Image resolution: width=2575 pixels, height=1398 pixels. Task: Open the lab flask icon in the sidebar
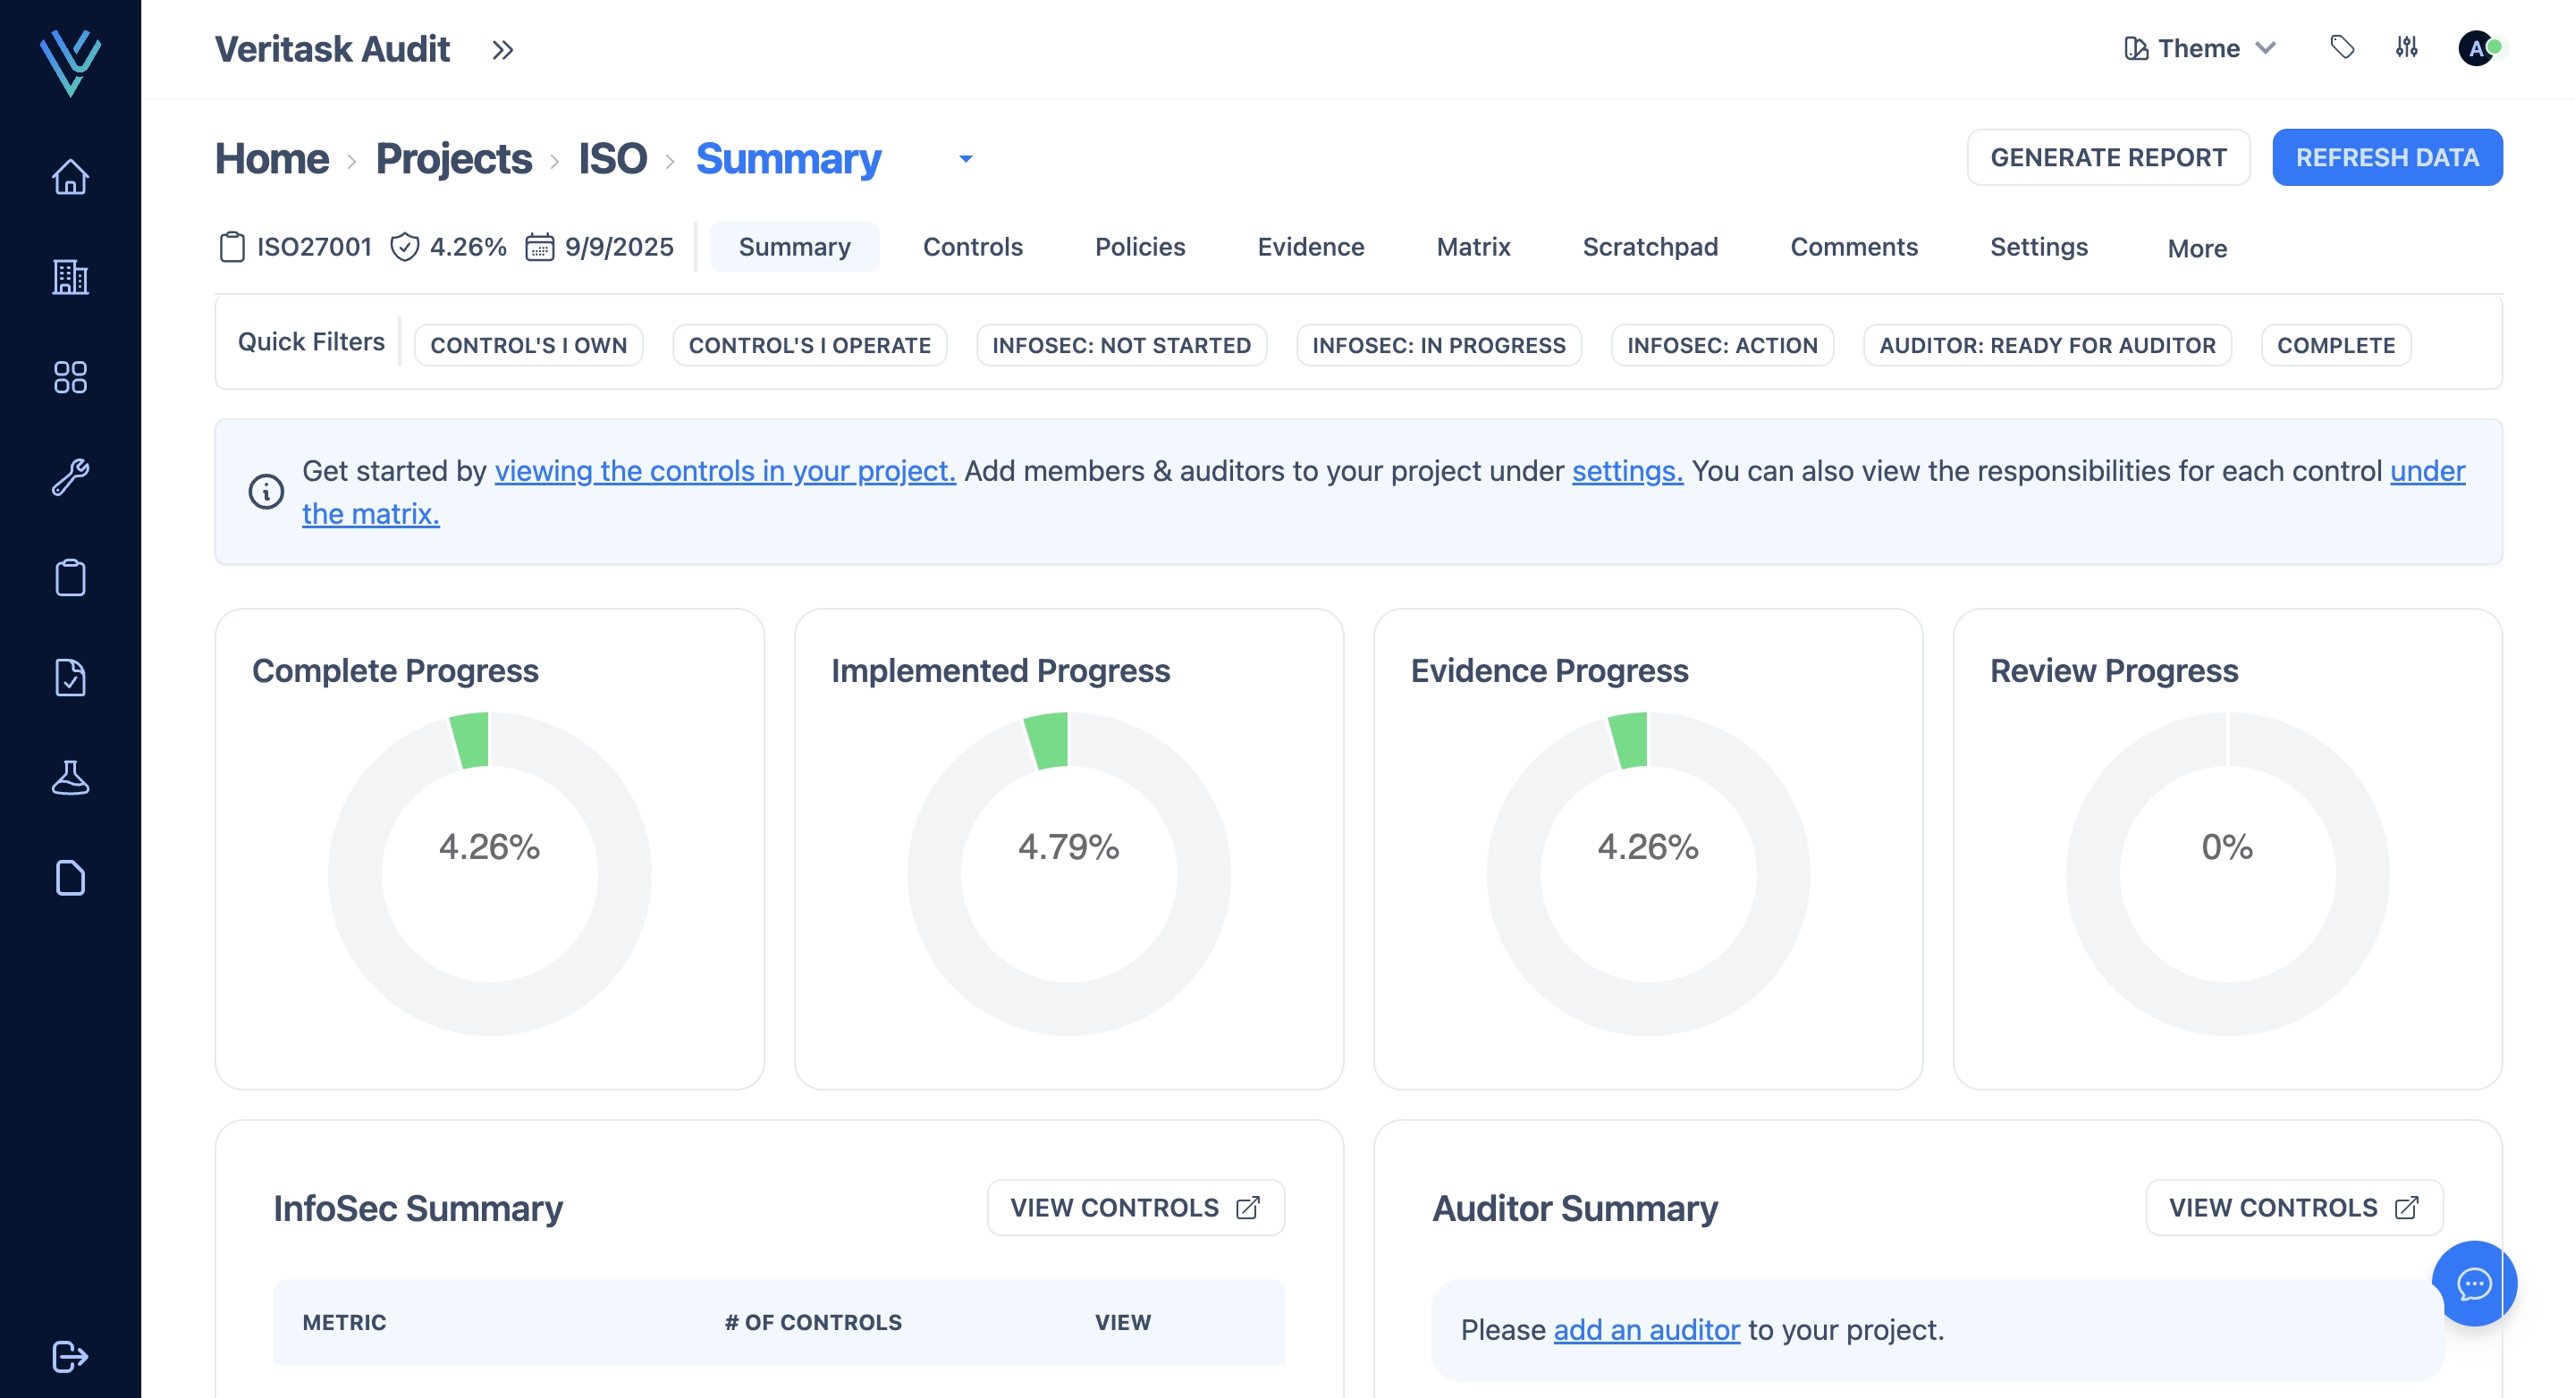(x=70, y=777)
